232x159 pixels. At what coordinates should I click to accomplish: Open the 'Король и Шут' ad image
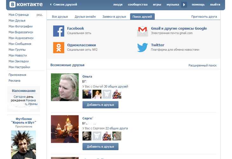24,145
